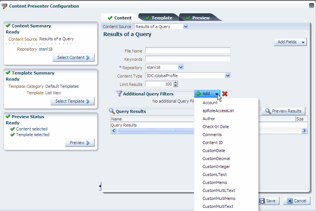The image size is (316, 211).
Task: Click the Name column header
Action: 152,119
